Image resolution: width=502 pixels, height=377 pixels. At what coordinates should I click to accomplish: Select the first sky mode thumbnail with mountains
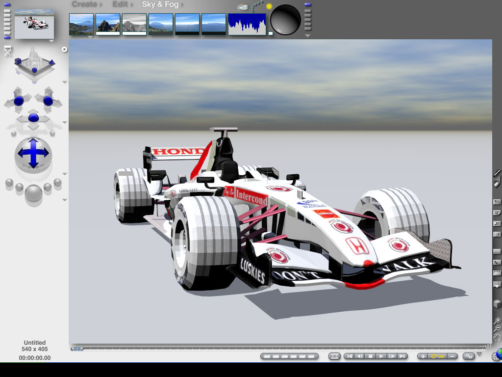pyautogui.click(x=81, y=24)
